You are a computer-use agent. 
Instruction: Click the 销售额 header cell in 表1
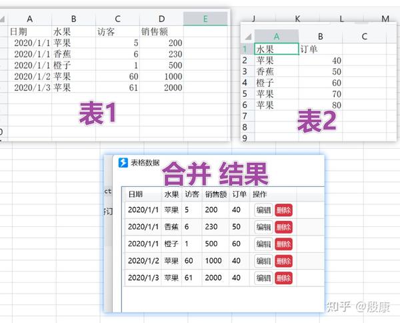[161, 31]
